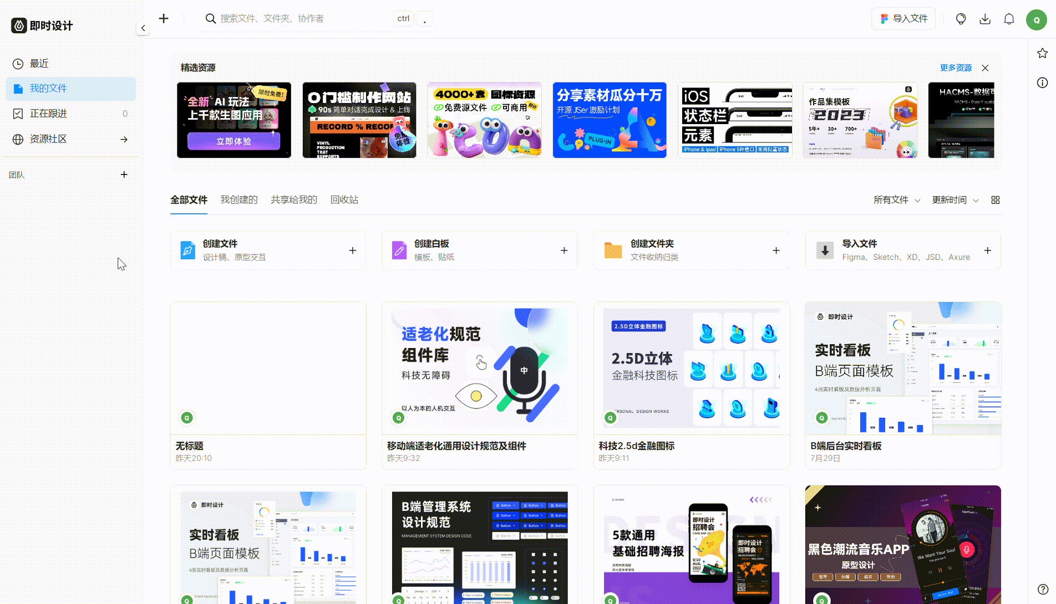Screen dimensions: 1056x604
Task: Toggle the grid view layout icon
Action: 996,200
